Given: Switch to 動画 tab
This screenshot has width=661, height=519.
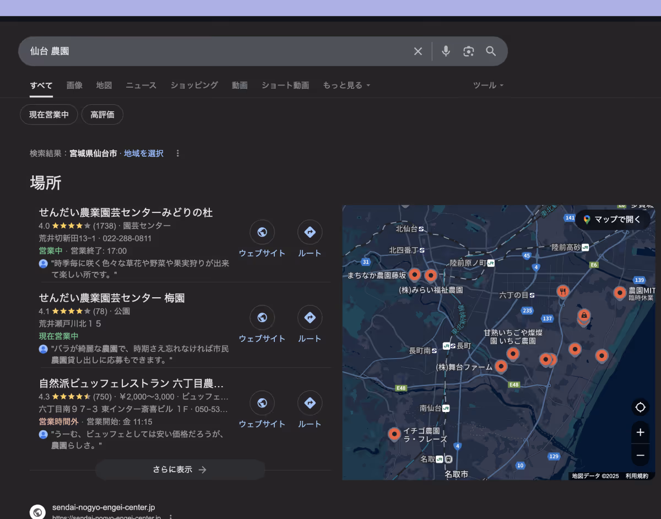Looking at the screenshot, I should [240, 85].
